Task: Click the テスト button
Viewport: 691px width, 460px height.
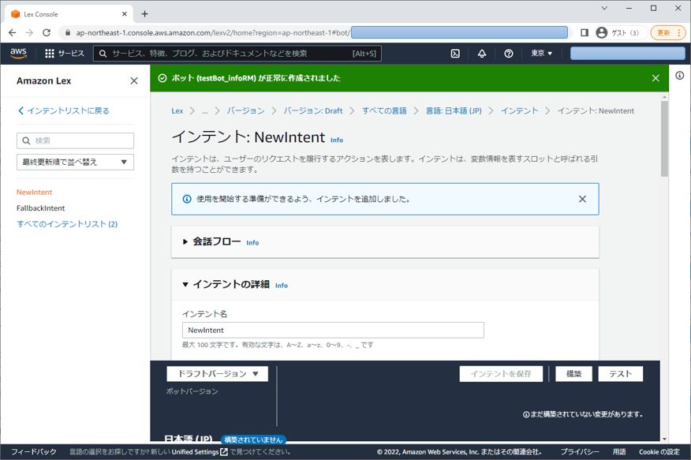Action: click(621, 374)
